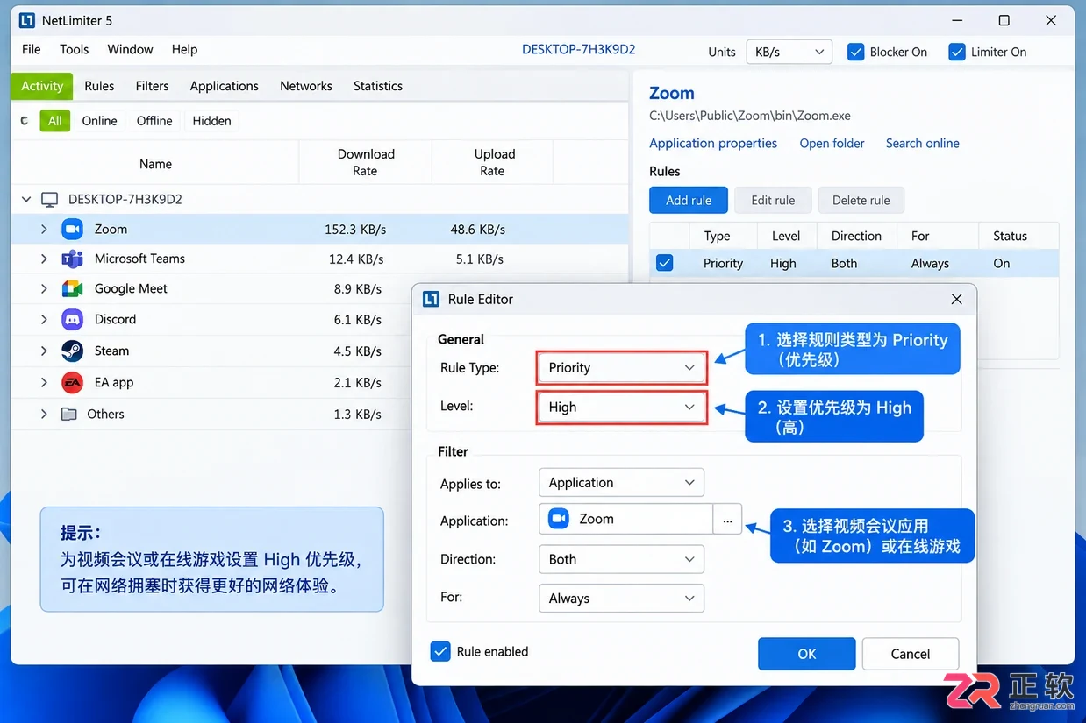The image size is (1086, 723).
Task: Switch to the Applications tab
Action: point(224,86)
